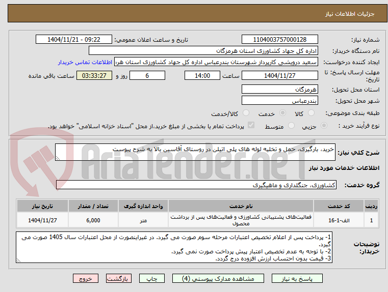Click the خروج exit button
Screen dimensions: 388x292
pos(85,278)
